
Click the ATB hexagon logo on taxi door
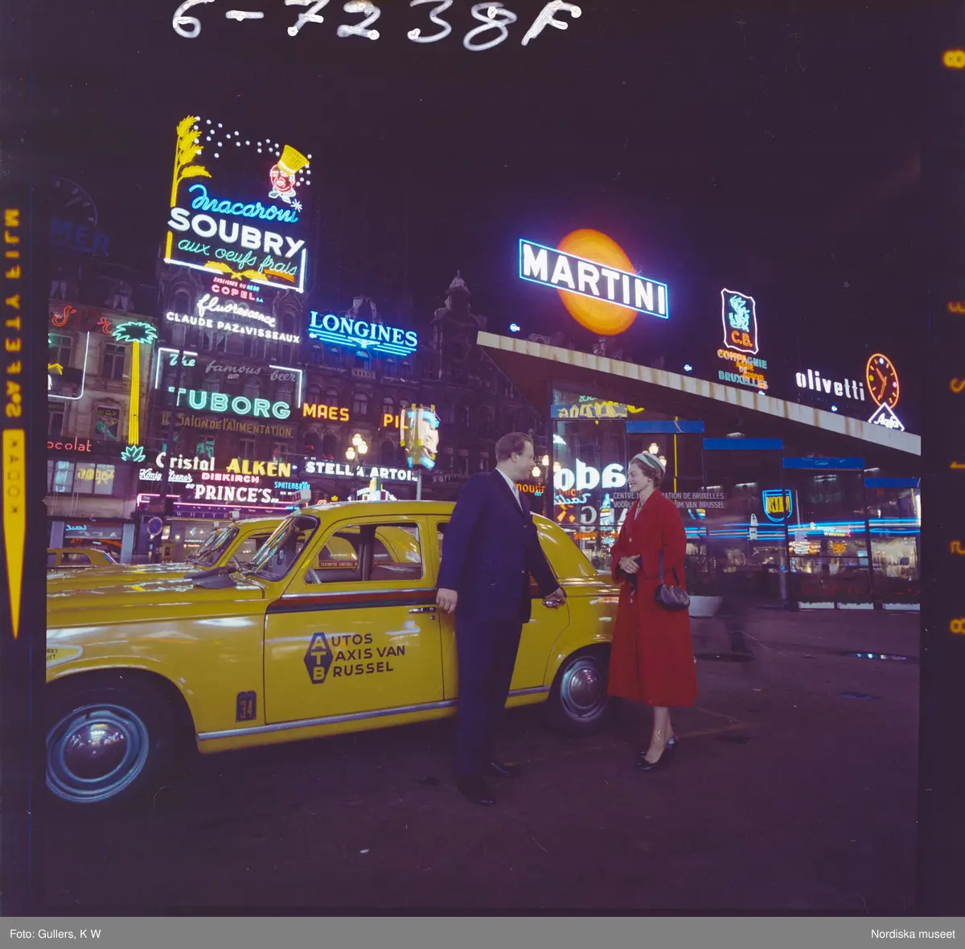pos(318,657)
